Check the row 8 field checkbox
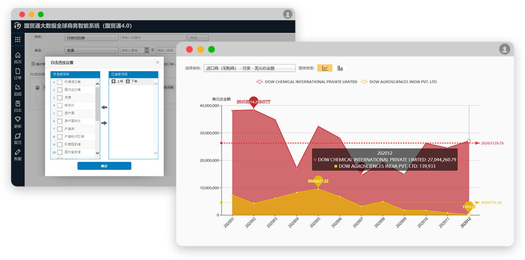Screen dimensions: 525x260 click(60, 137)
